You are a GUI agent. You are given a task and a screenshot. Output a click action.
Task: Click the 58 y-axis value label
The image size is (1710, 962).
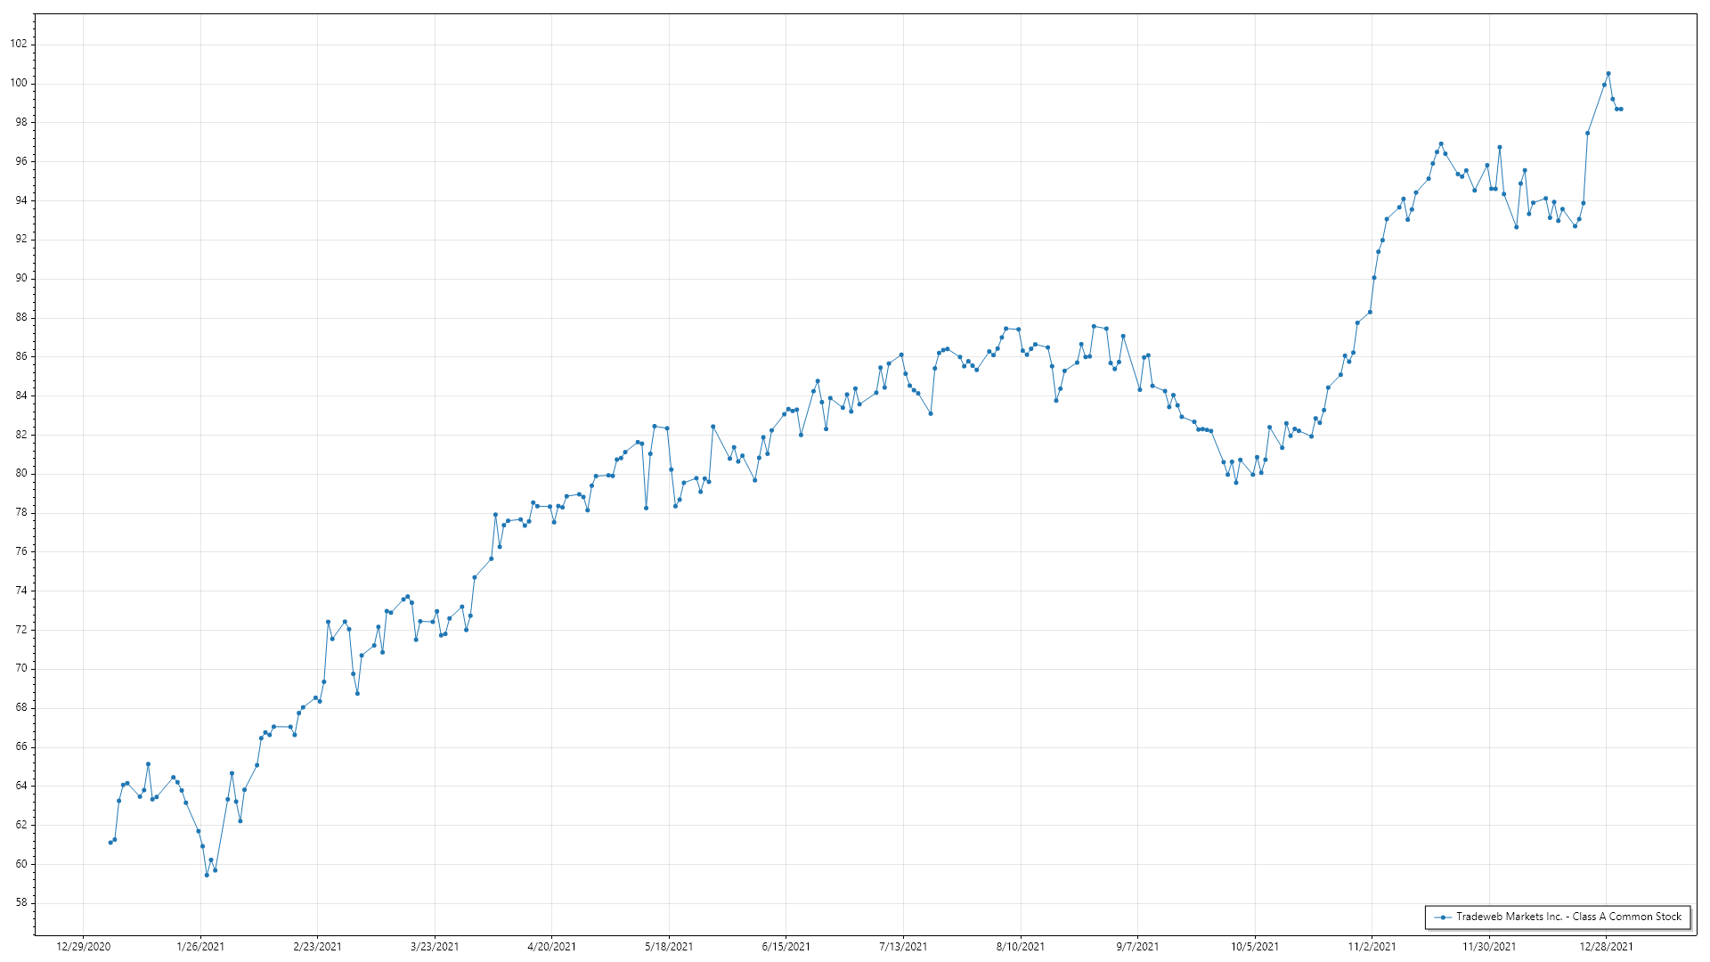[21, 903]
